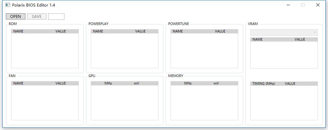Click the NAME column header in ROM
The height and width of the screenshot is (130, 328).
tap(19, 32)
